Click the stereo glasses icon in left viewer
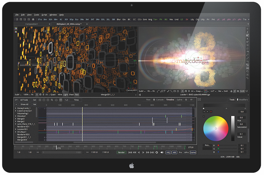This screenshot has height=175, width=264. (x=47, y=94)
